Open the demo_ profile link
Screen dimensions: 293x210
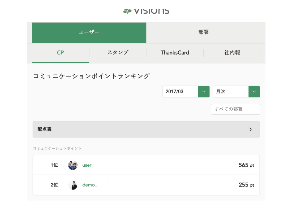coord(90,185)
